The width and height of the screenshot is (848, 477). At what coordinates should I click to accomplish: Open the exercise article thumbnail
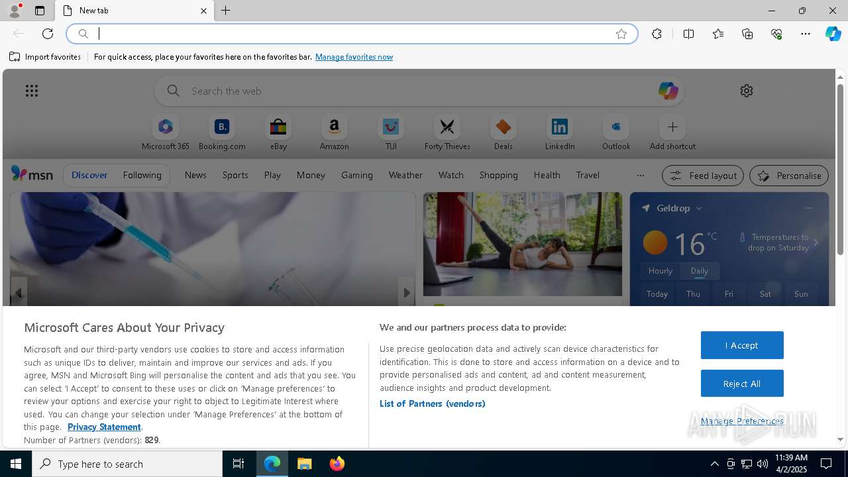[523, 244]
